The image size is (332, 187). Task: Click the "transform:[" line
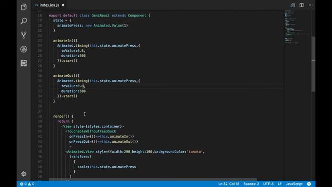click(80, 156)
